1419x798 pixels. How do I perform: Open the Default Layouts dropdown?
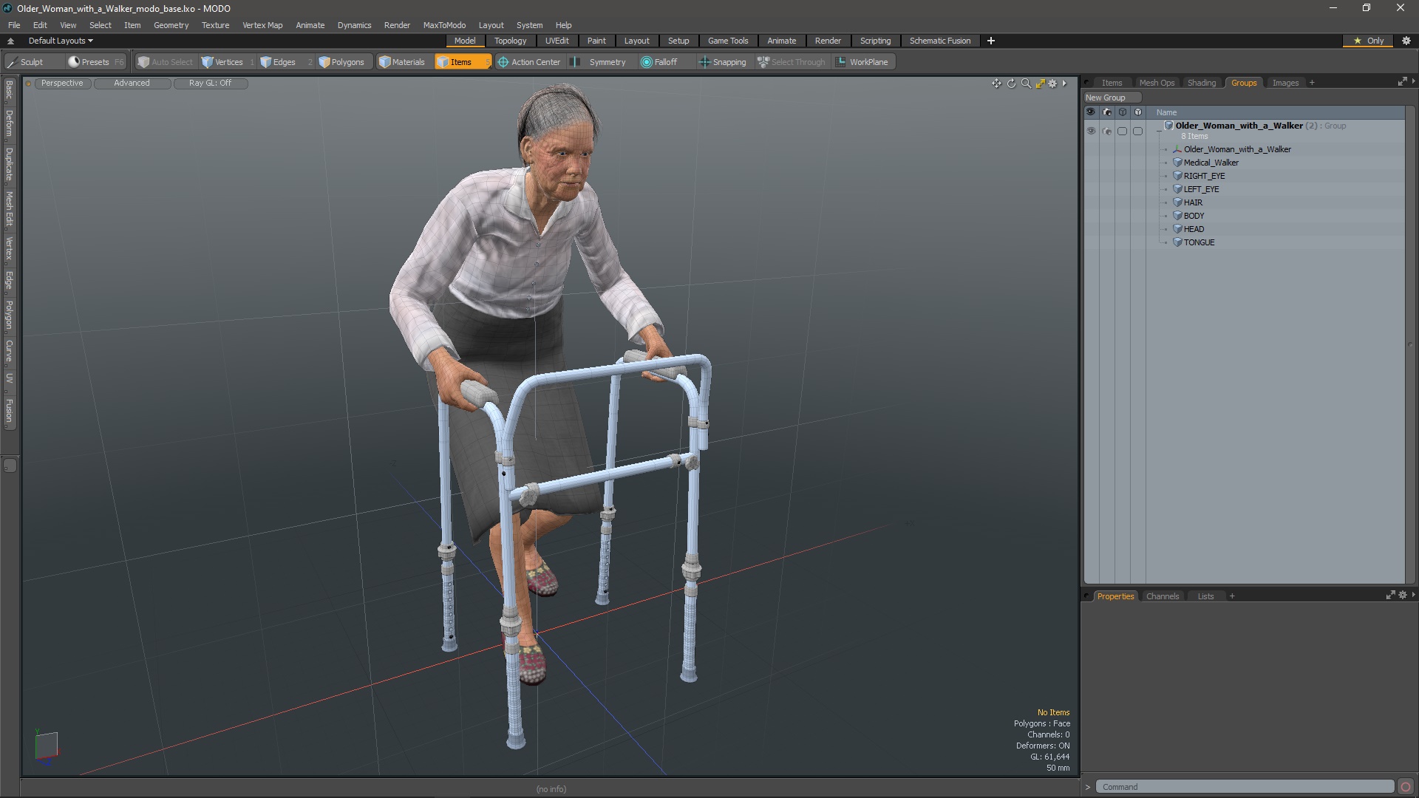click(61, 41)
